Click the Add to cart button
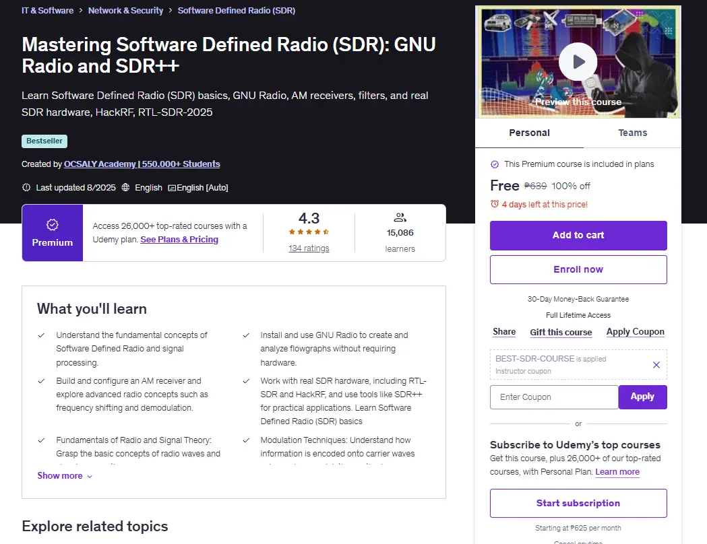Image resolution: width=707 pixels, height=544 pixels. 578,236
